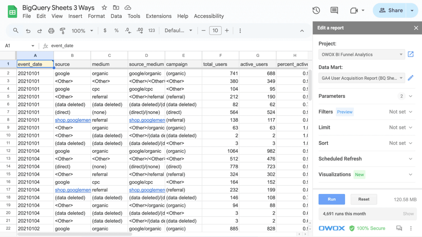The height and width of the screenshot is (237, 422).
Task: Open shop.googlemerch link in row 17 source_medium
Action: 147,190
